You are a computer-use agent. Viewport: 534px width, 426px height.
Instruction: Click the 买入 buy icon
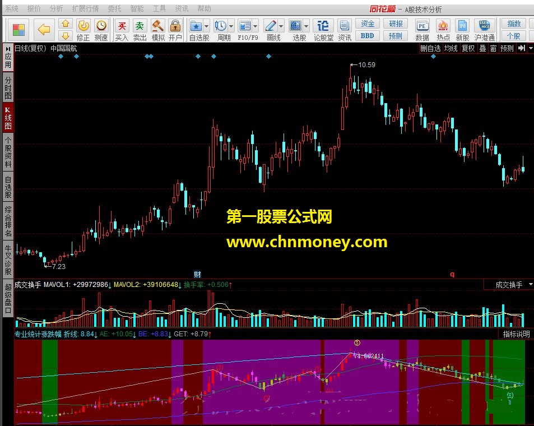click(122, 26)
